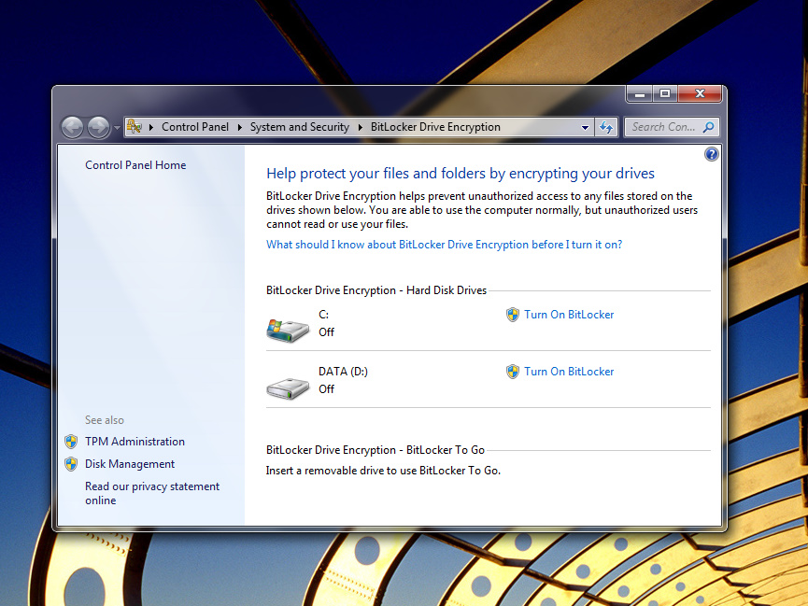The image size is (808, 606).
Task: Turn On BitLocker for DATA (D:)
Action: coord(569,372)
